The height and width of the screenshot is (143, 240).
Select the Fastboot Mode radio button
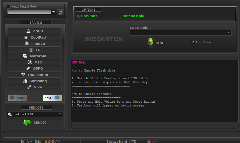120,16
